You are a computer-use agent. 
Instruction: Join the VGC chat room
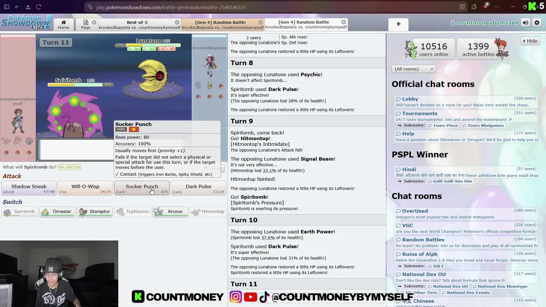pyautogui.click(x=466, y=228)
